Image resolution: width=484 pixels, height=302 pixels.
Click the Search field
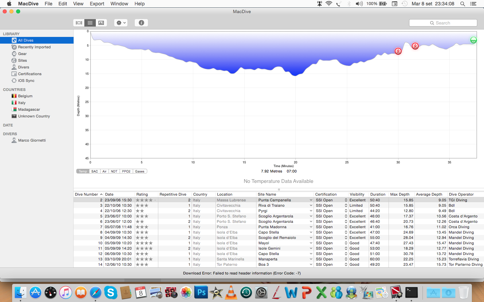[x=443, y=23]
